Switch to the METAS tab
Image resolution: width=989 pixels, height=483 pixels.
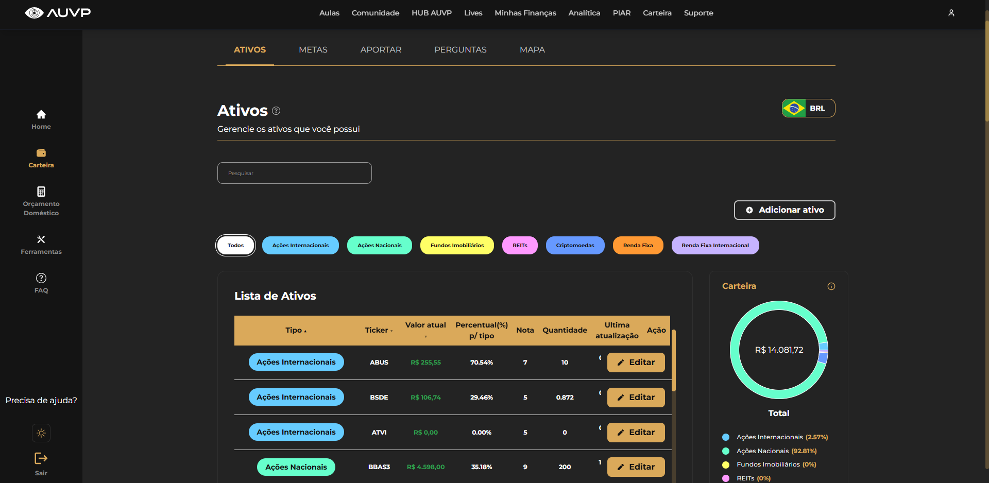tap(313, 50)
